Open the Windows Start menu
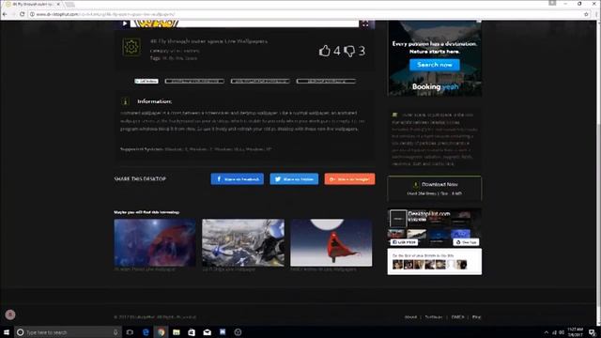 (7, 332)
